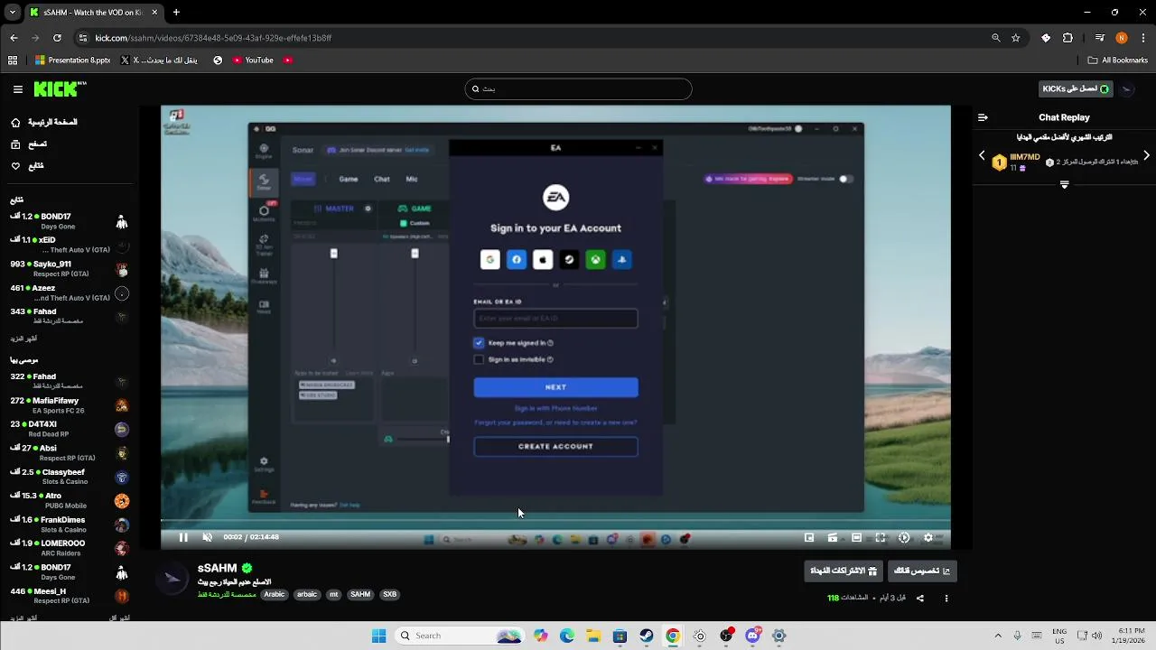Open Steam from the taskbar
Viewport: 1156px width, 650px height.
point(647,636)
